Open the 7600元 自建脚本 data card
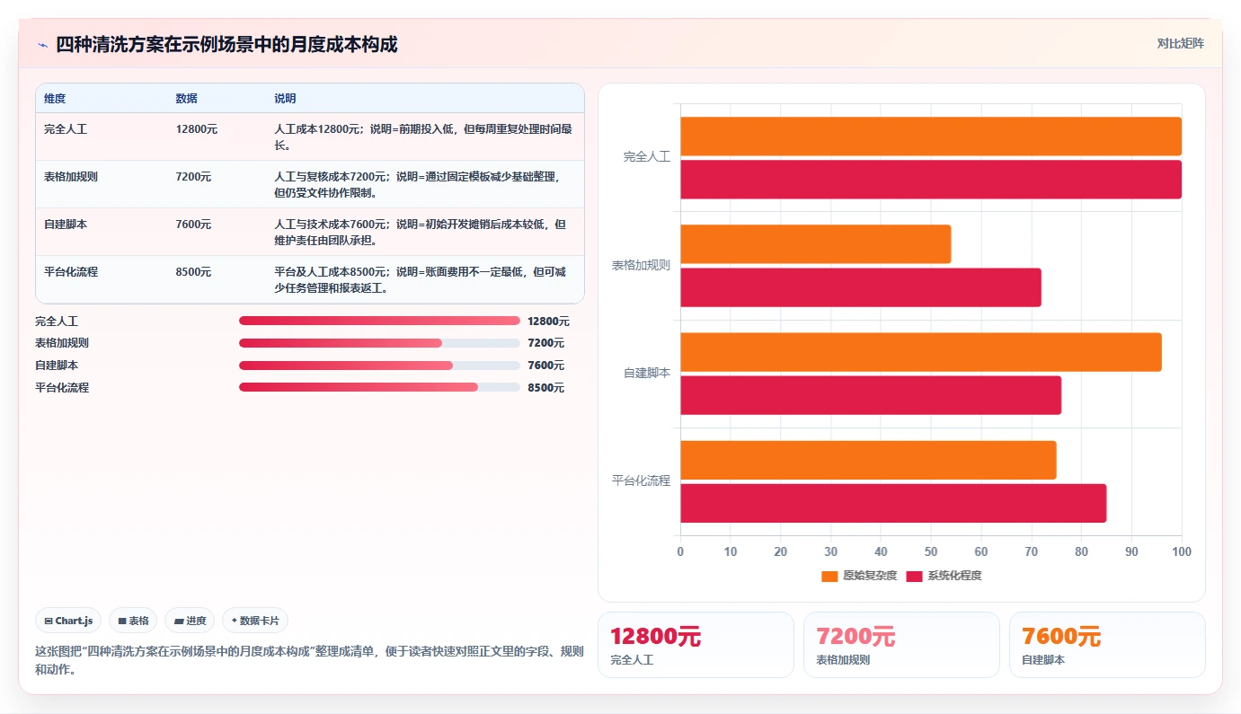1241x714 pixels. coord(1107,645)
